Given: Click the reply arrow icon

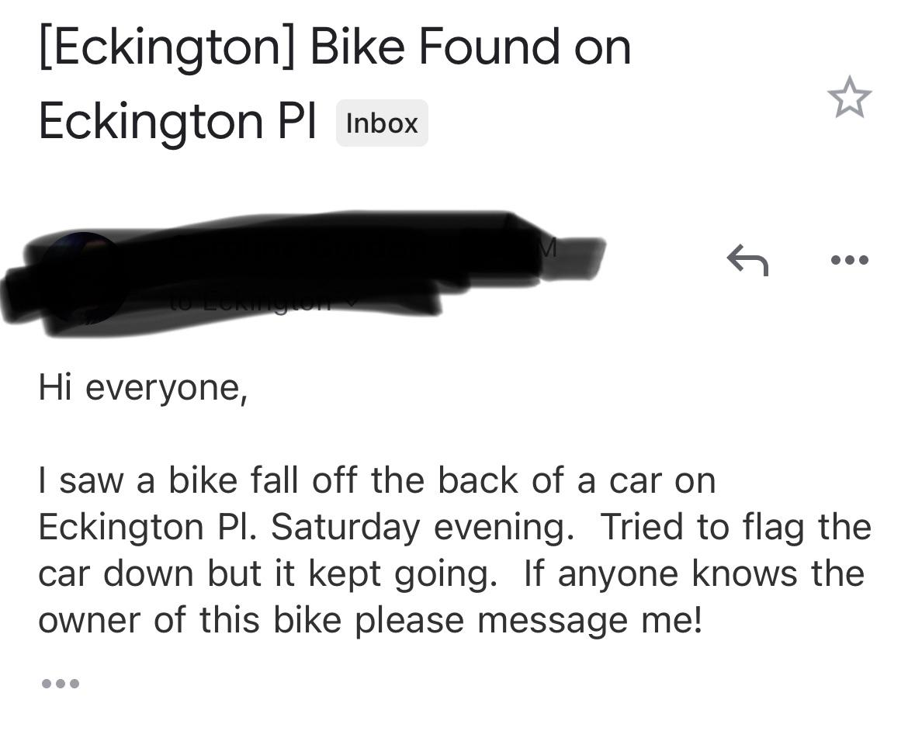Looking at the screenshot, I should tap(747, 259).
